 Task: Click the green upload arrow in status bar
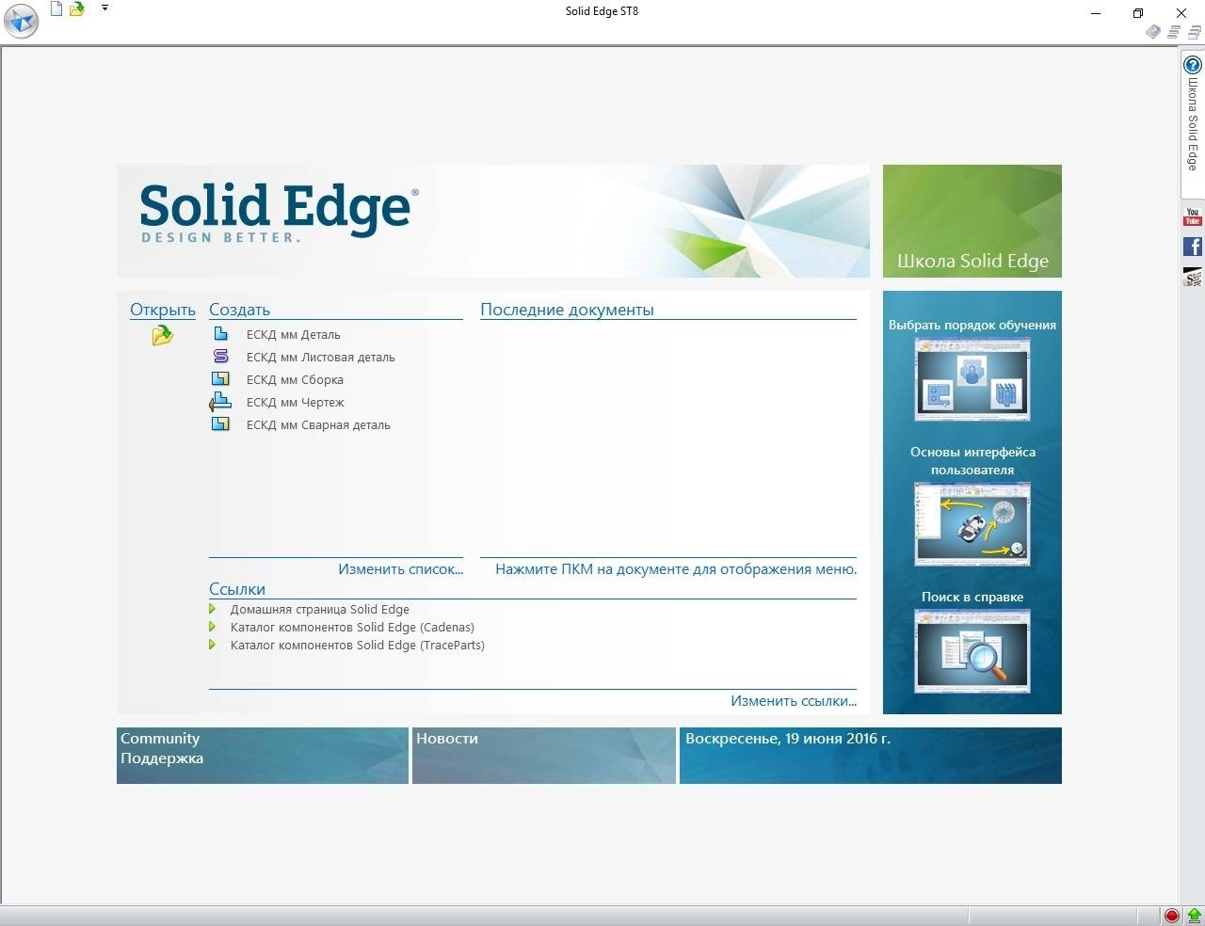pyautogui.click(x=1194, y=916)
